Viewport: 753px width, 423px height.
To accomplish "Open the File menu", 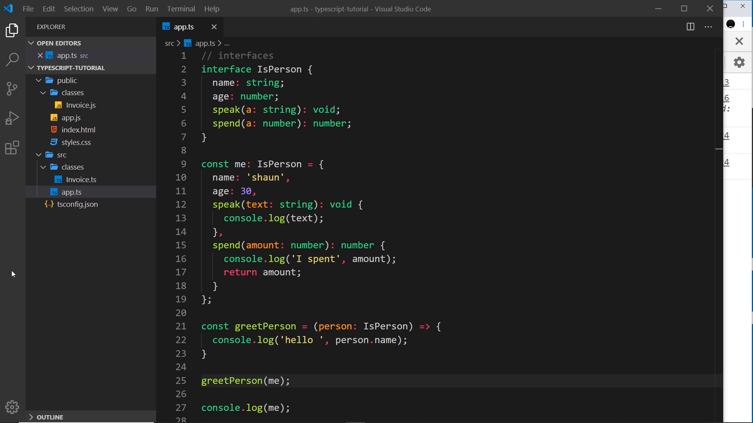I will [28, 9].
